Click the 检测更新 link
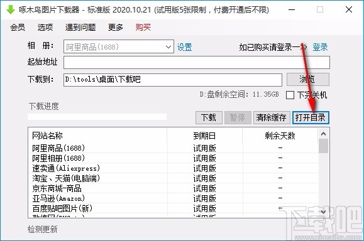Viewport: 364px width, 241px height. click(x=43, y=229)
